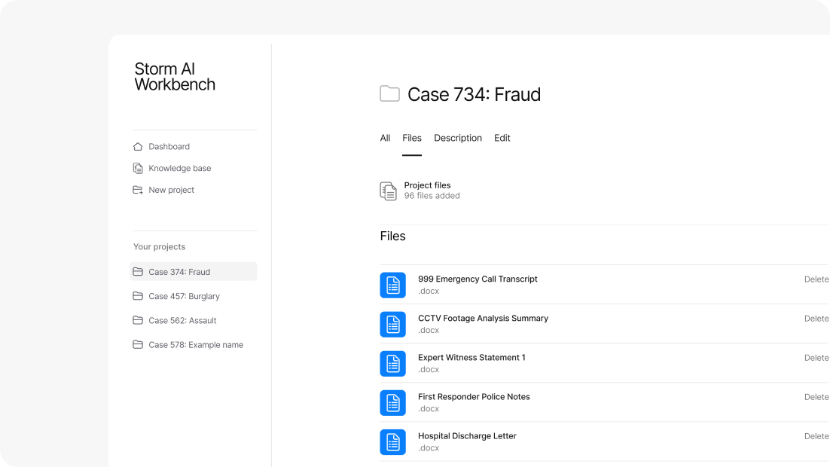830x467 pixels.
Task: Click the Case 734 folder icon in header
Action: (389, 94)
